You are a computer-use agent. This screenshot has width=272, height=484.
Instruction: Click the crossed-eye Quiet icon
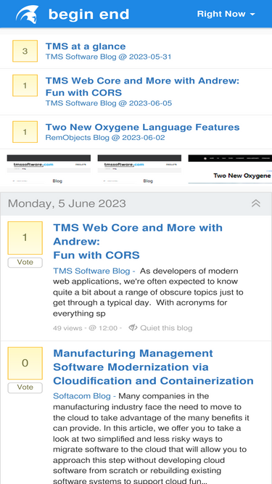[133, 327]
